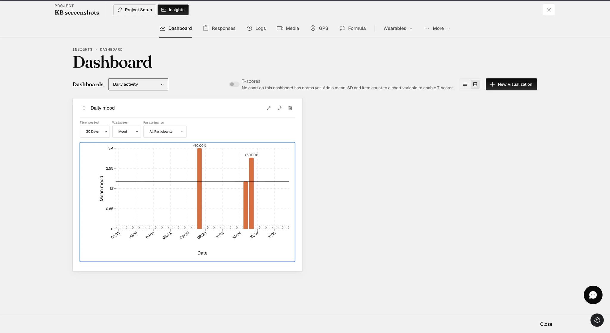This screenshot has height=333, width=610.
Task: Grab the drag handle beside Daily mood
Action: (x=84, y=108)
